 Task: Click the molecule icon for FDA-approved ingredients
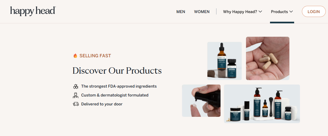point(75,86)
